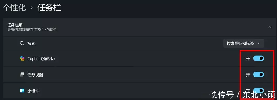
Task: Click the Copilot (预览版) label text
Action: point(41,59)
